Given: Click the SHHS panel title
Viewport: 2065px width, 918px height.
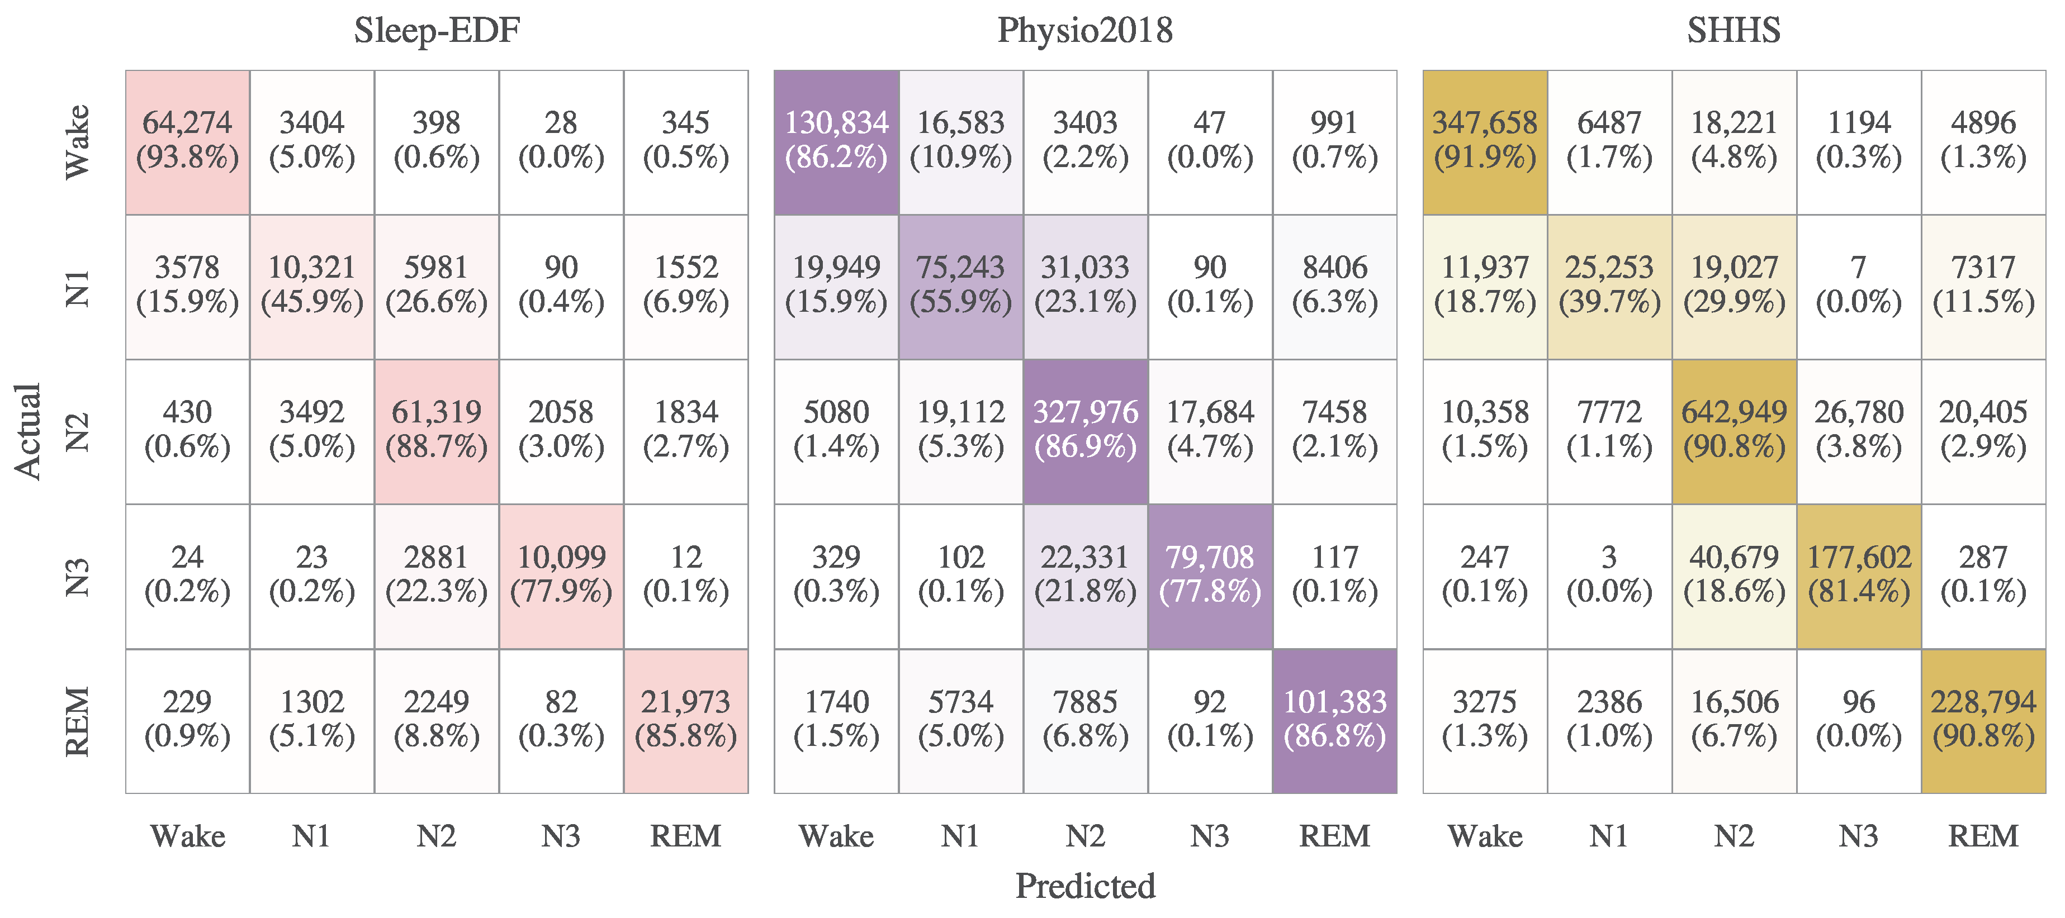Looking at the screenshot, I should click(1733, 30).
